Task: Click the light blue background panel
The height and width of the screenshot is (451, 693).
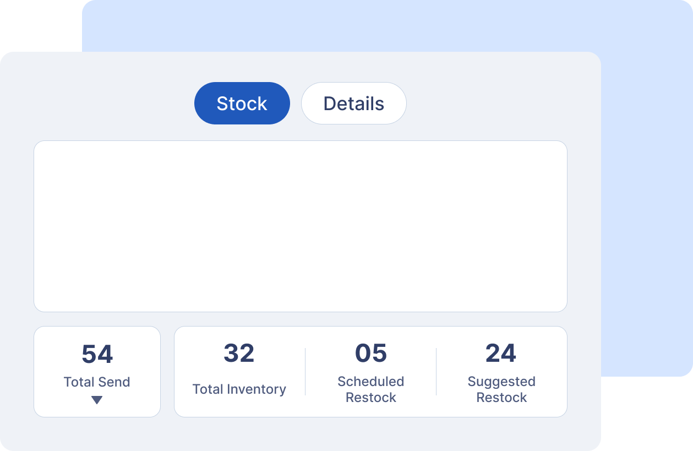Action: click(x=644, y=165)
